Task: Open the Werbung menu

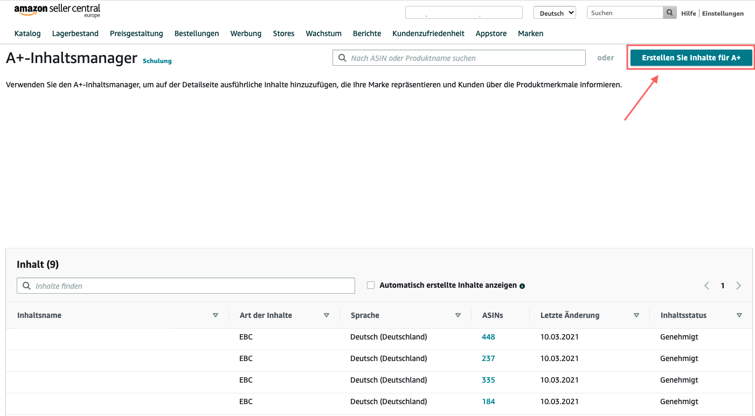Action: [x=246, y=33]
